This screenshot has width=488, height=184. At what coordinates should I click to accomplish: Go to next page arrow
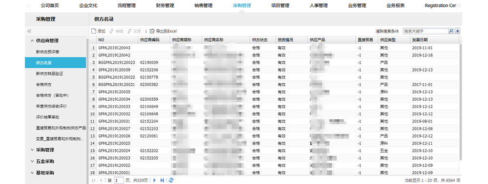154,180
